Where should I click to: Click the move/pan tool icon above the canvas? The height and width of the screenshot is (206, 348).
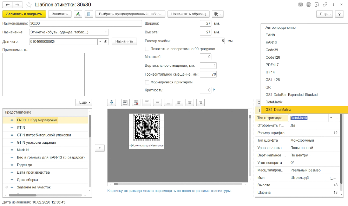click(x=111, y=102)
